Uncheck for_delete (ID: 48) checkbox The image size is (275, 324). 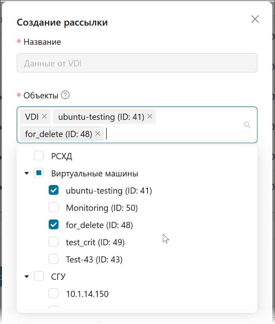point(53,225)
